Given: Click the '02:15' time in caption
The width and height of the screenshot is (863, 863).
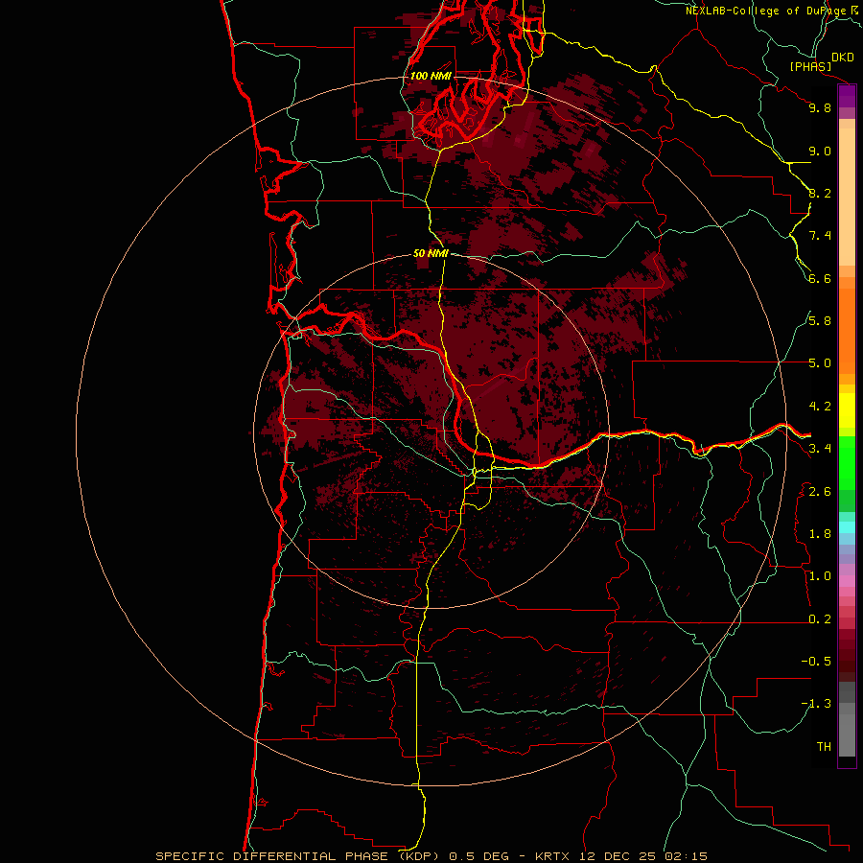Looking at the screenshot, I should click(686, 856).
